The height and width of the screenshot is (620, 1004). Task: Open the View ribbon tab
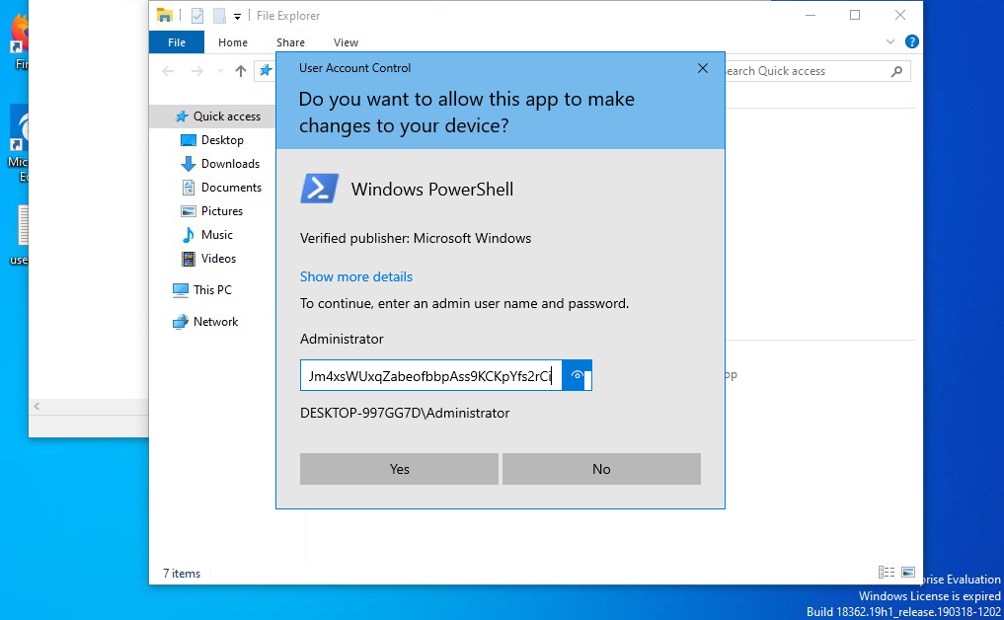[346, 42]
